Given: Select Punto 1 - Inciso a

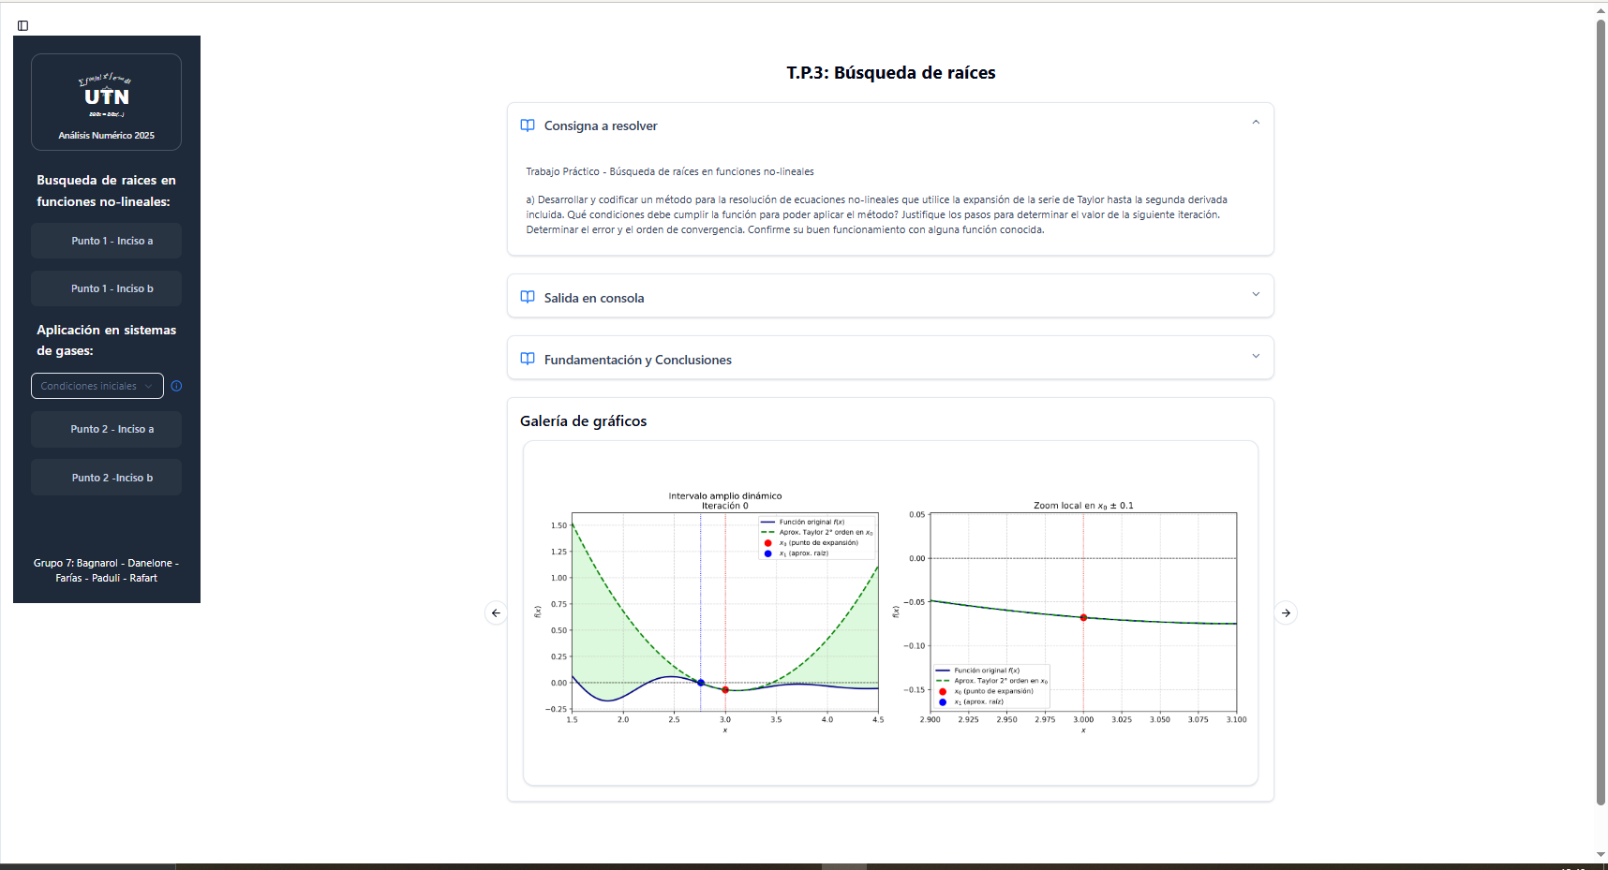Looking at the screenshot, I should [x=106, y=241].
